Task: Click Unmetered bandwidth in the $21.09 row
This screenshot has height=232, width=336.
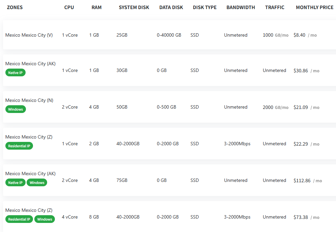Action: tap(236, 107)
